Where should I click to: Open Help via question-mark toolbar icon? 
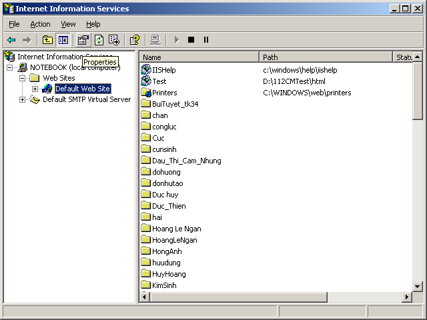coord(135,40)
